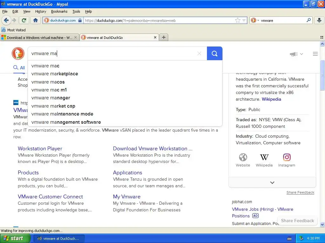Open the File menu

tap(5, 11)
